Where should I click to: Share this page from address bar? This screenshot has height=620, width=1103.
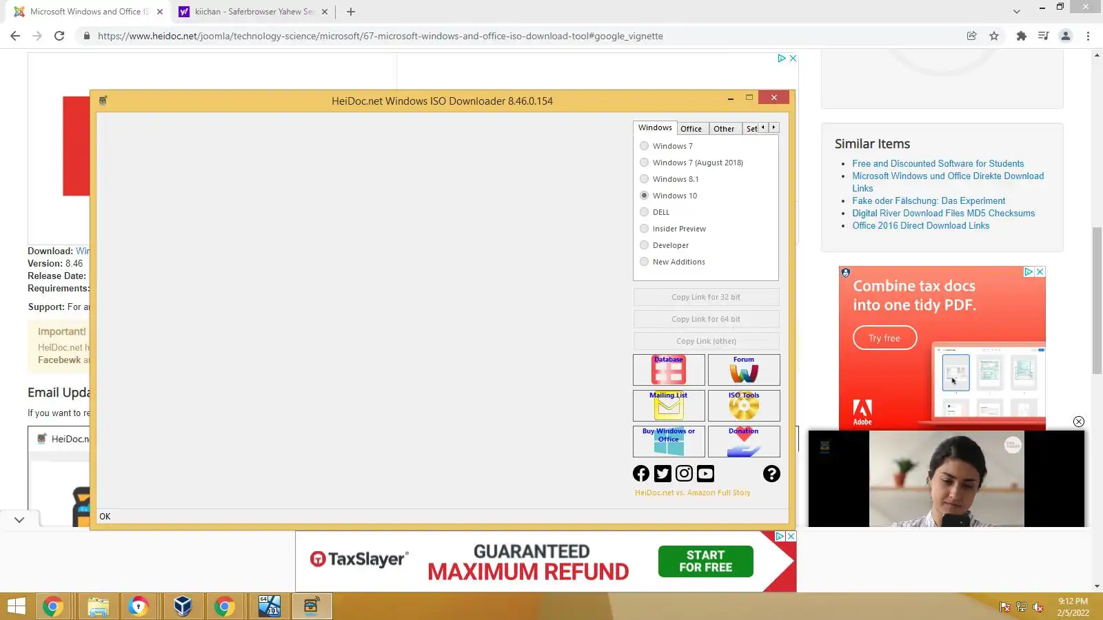click(x=971, y=36)
